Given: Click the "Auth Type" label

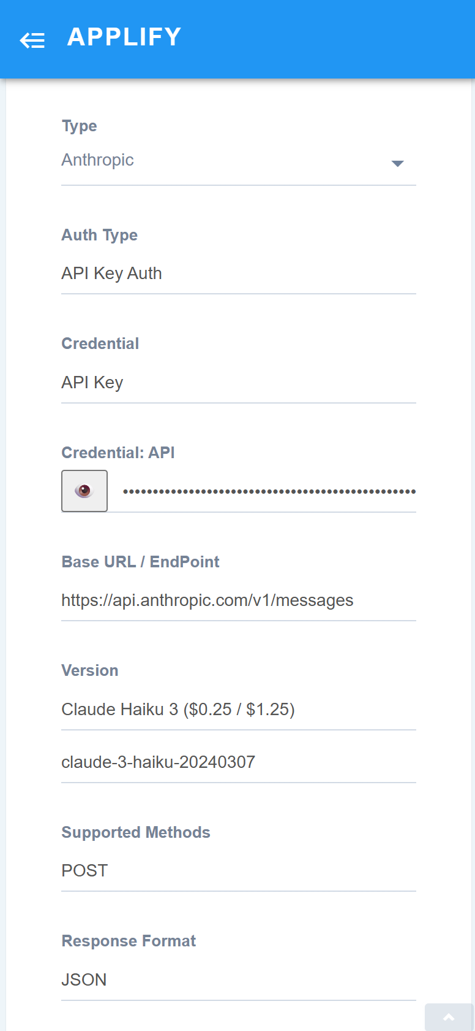Looking at the screenshot, I should [x=100, y=236].
